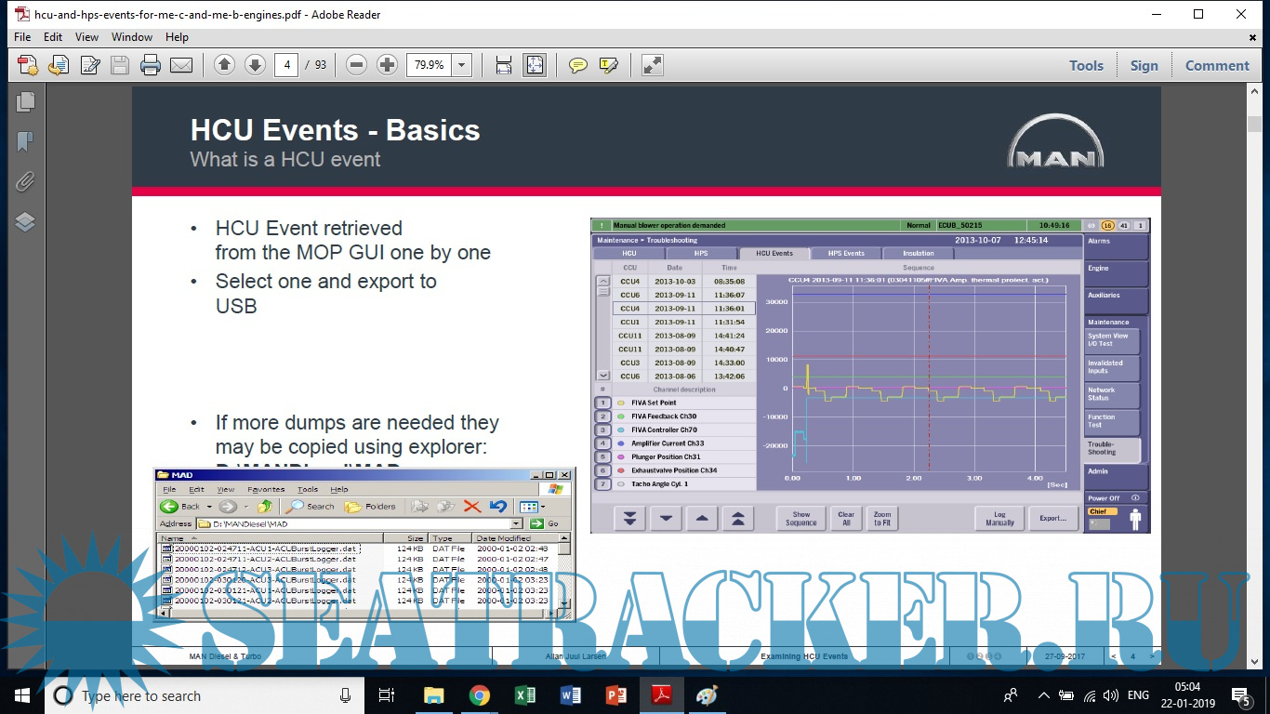1270x714 pixels.
Task: Toggle read mode view
Action: (653, 65)
